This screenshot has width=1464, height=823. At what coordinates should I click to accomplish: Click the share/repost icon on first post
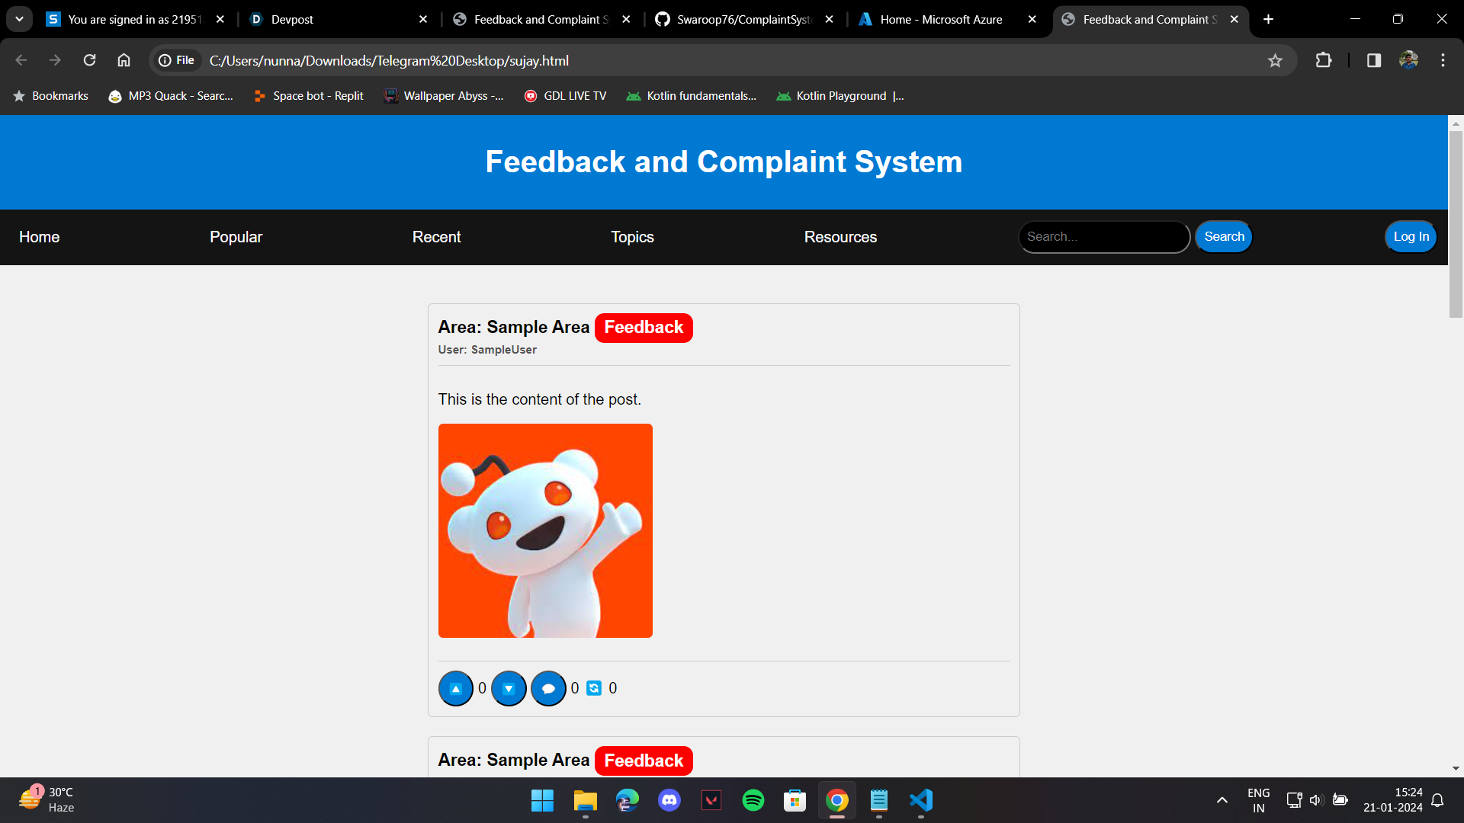click(x=594, y=688)
